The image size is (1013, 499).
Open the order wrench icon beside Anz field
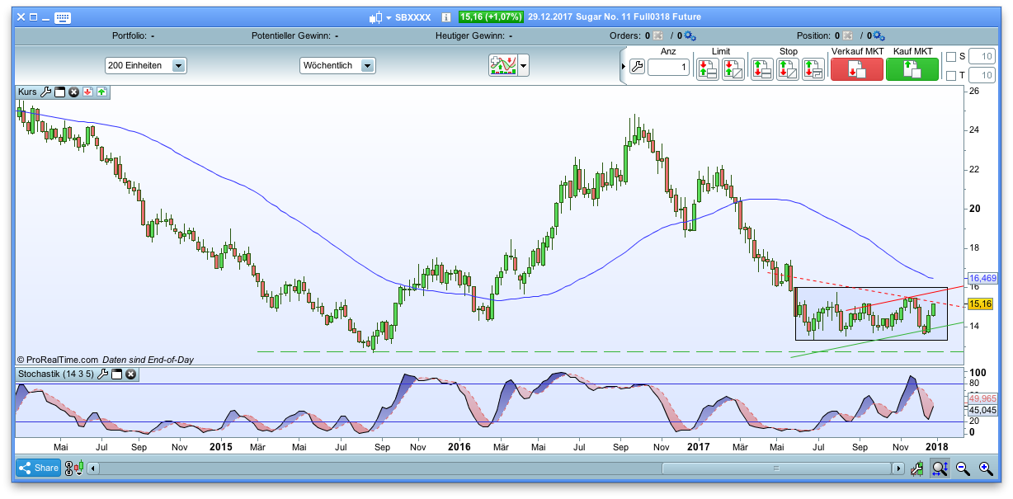(637, 68)
